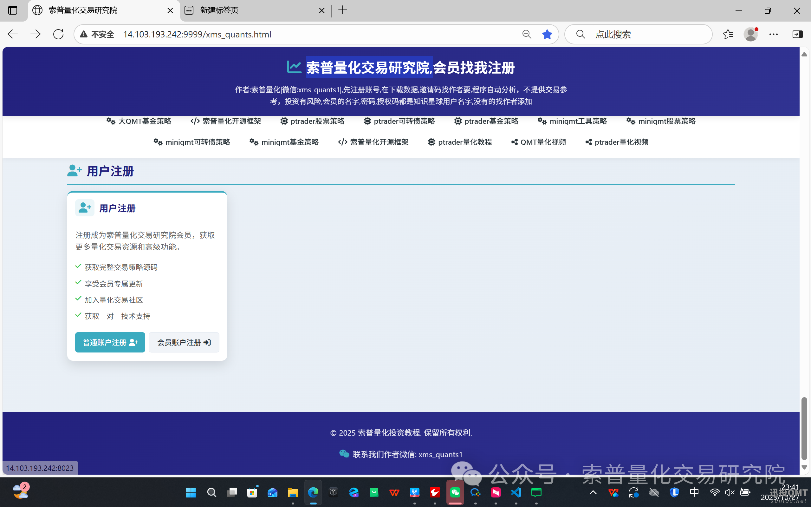Open browser settings three-dots menu
The width and height of the screenshot is (811, 507).
[x=774, y=34]
